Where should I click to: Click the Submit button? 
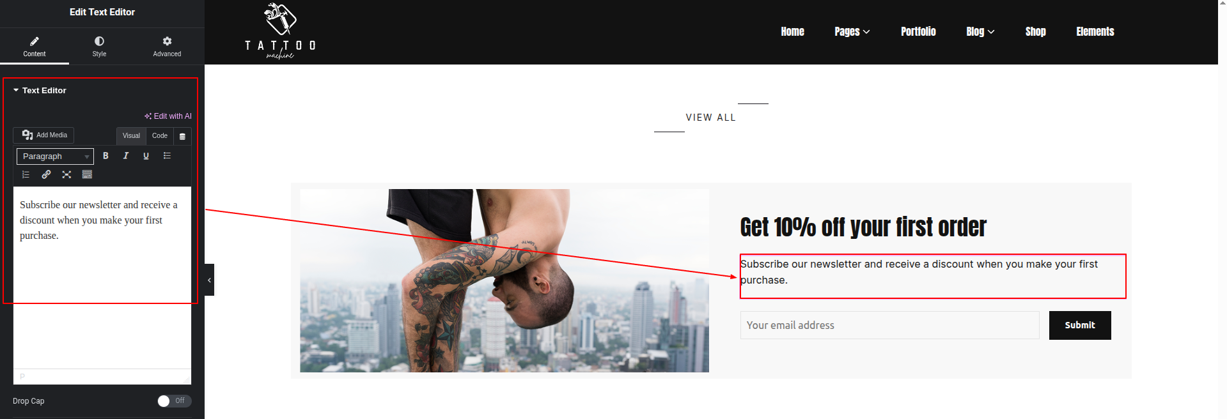pyautogui.click(x=1080, y=325)
